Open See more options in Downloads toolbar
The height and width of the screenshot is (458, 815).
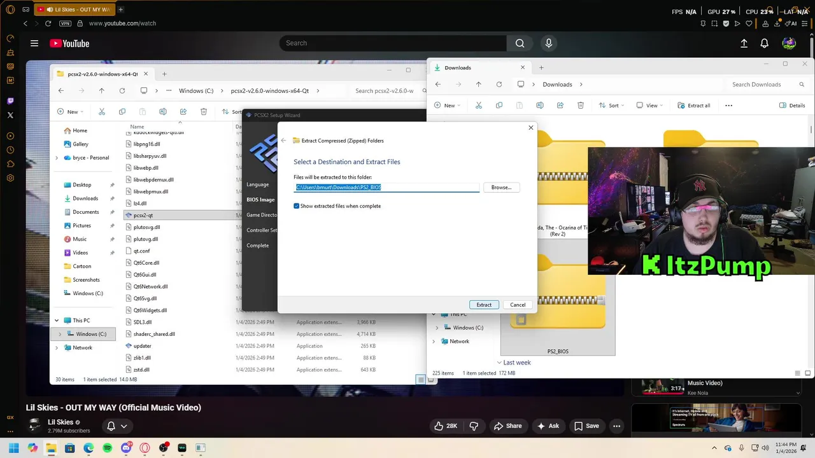[x=729, y=106]
